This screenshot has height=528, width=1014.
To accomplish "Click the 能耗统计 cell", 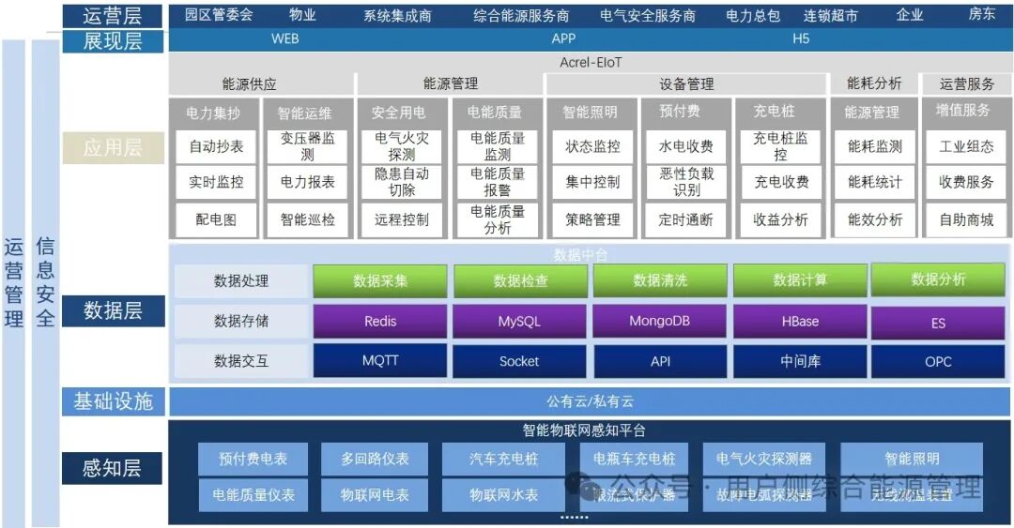I will point(875,182).
